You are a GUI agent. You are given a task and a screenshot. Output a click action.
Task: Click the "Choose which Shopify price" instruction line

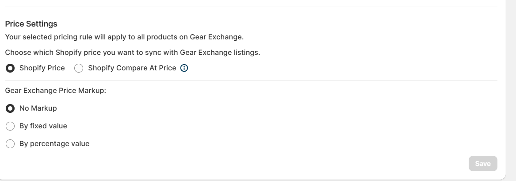pyautogui.click(x=133, y=53)
